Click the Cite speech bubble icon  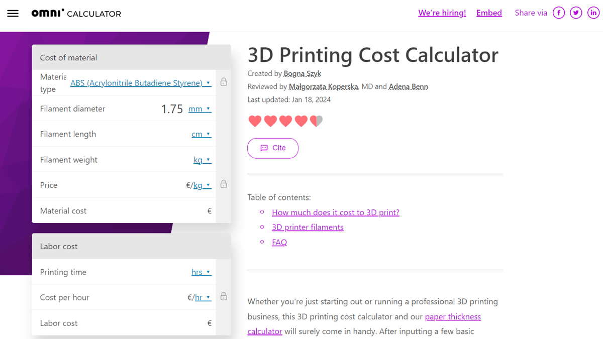265,148
